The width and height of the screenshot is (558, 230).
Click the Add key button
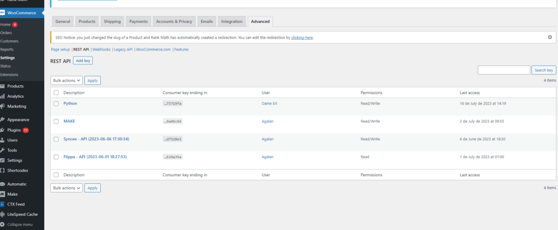tap(83, 61)
